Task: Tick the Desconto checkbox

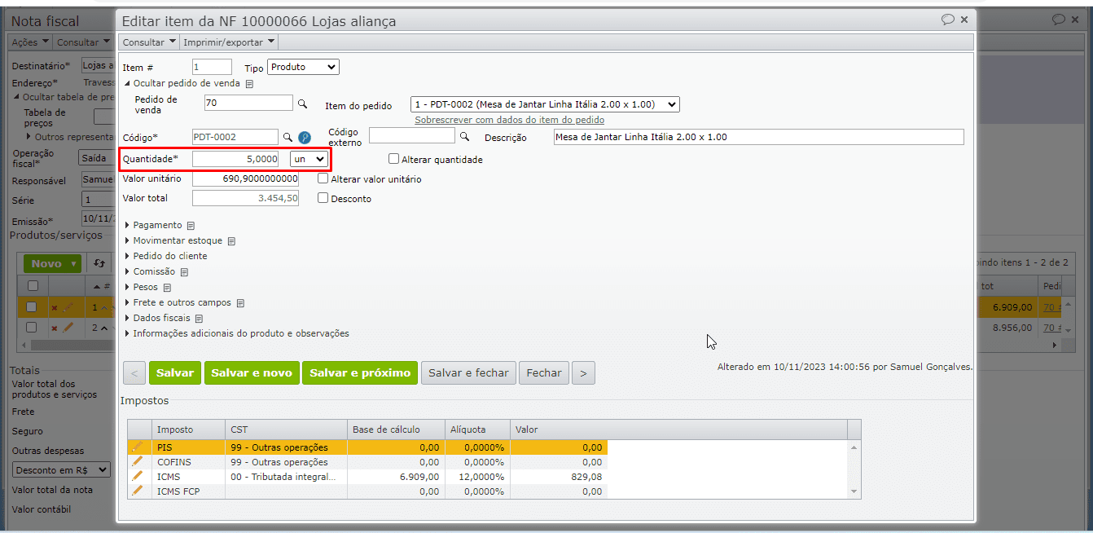Action: (x=323, y=198)
